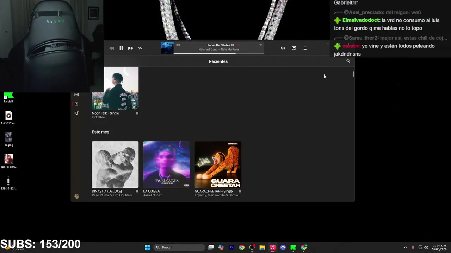Open the round app with red badge in taskbar

coord(252,247)
